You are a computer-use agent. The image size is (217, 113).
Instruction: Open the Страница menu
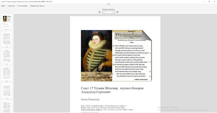11,6
